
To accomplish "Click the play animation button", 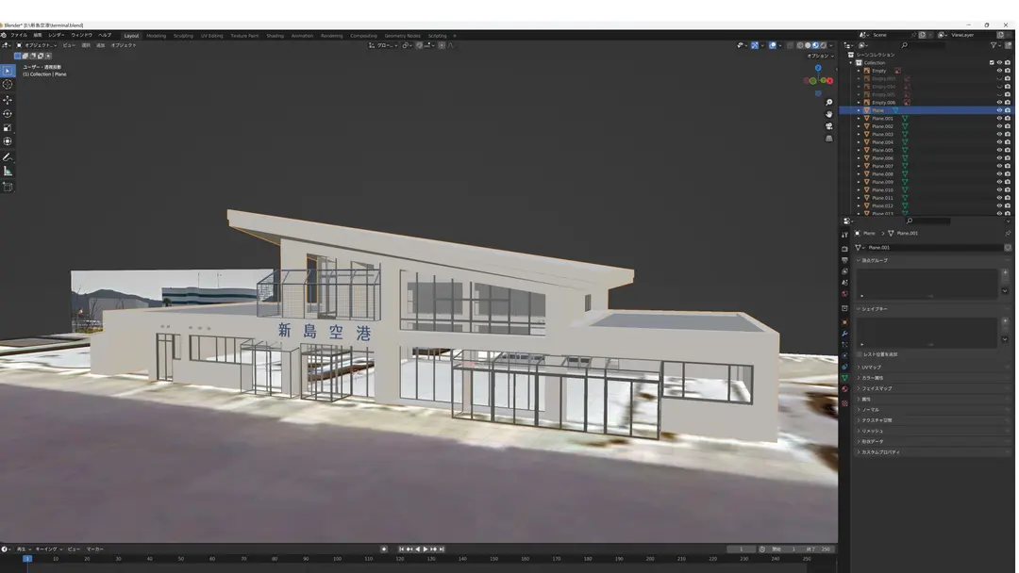I will (426, 549).
